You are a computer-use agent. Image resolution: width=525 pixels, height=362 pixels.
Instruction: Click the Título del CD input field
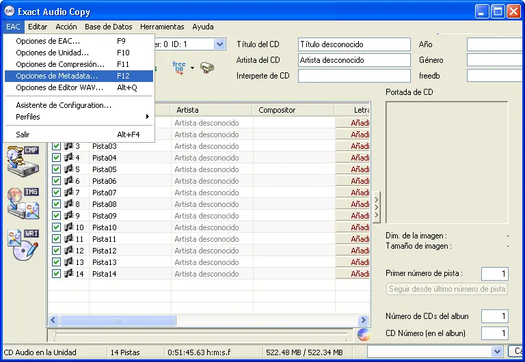coord(354,44)
